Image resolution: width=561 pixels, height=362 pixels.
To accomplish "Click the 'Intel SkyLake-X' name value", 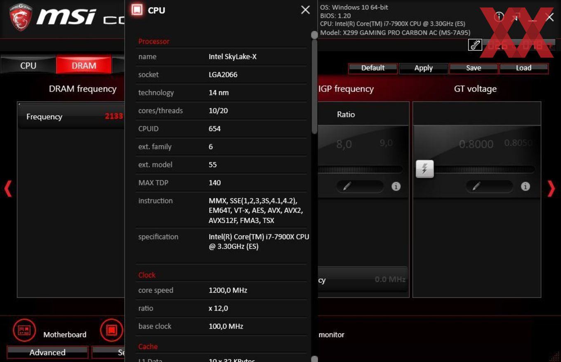I will 233,57.
